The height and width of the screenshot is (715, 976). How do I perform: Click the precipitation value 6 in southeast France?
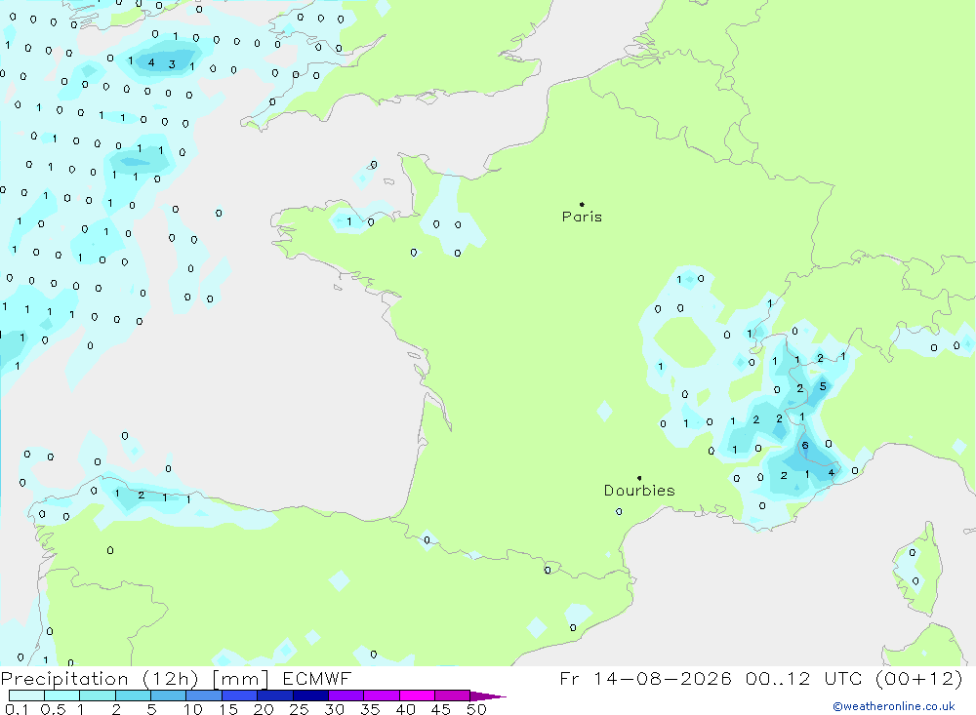click(x=805, y=446)
